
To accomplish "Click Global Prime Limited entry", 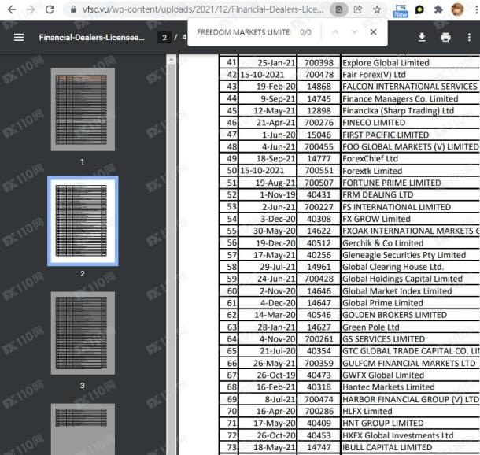I will [382, 303].
